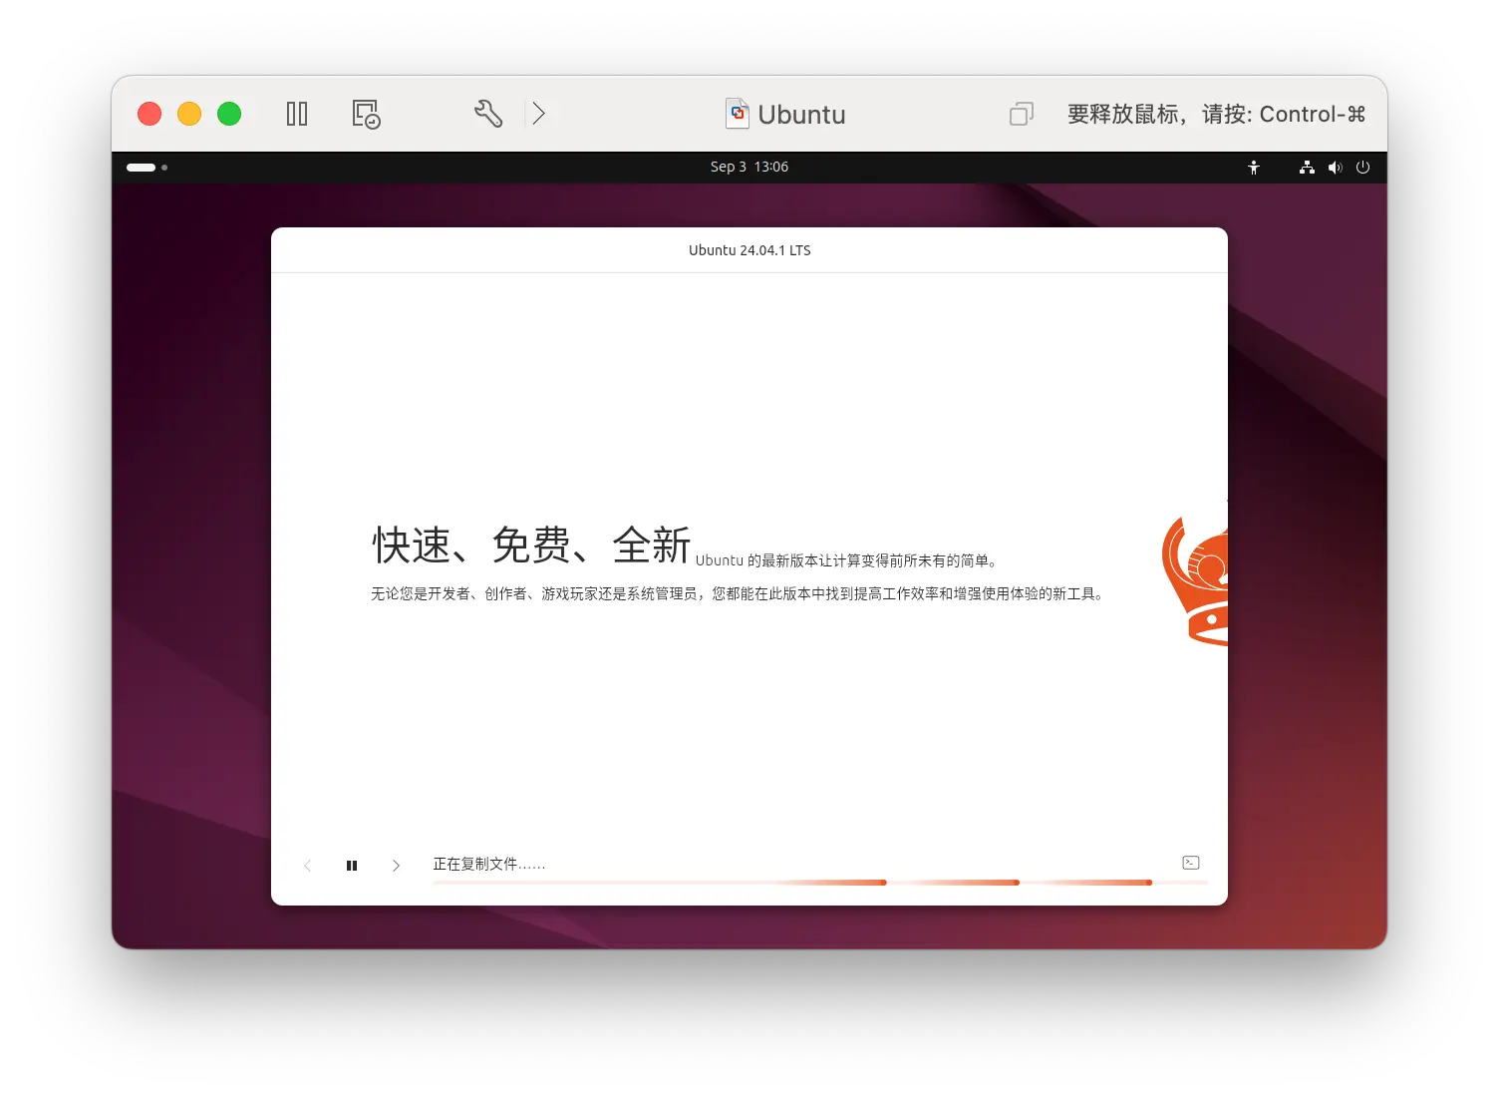Screen dimensions: 1499x1097
Task: Click the orange crown mascot image
Action: tap(1195, 580)
